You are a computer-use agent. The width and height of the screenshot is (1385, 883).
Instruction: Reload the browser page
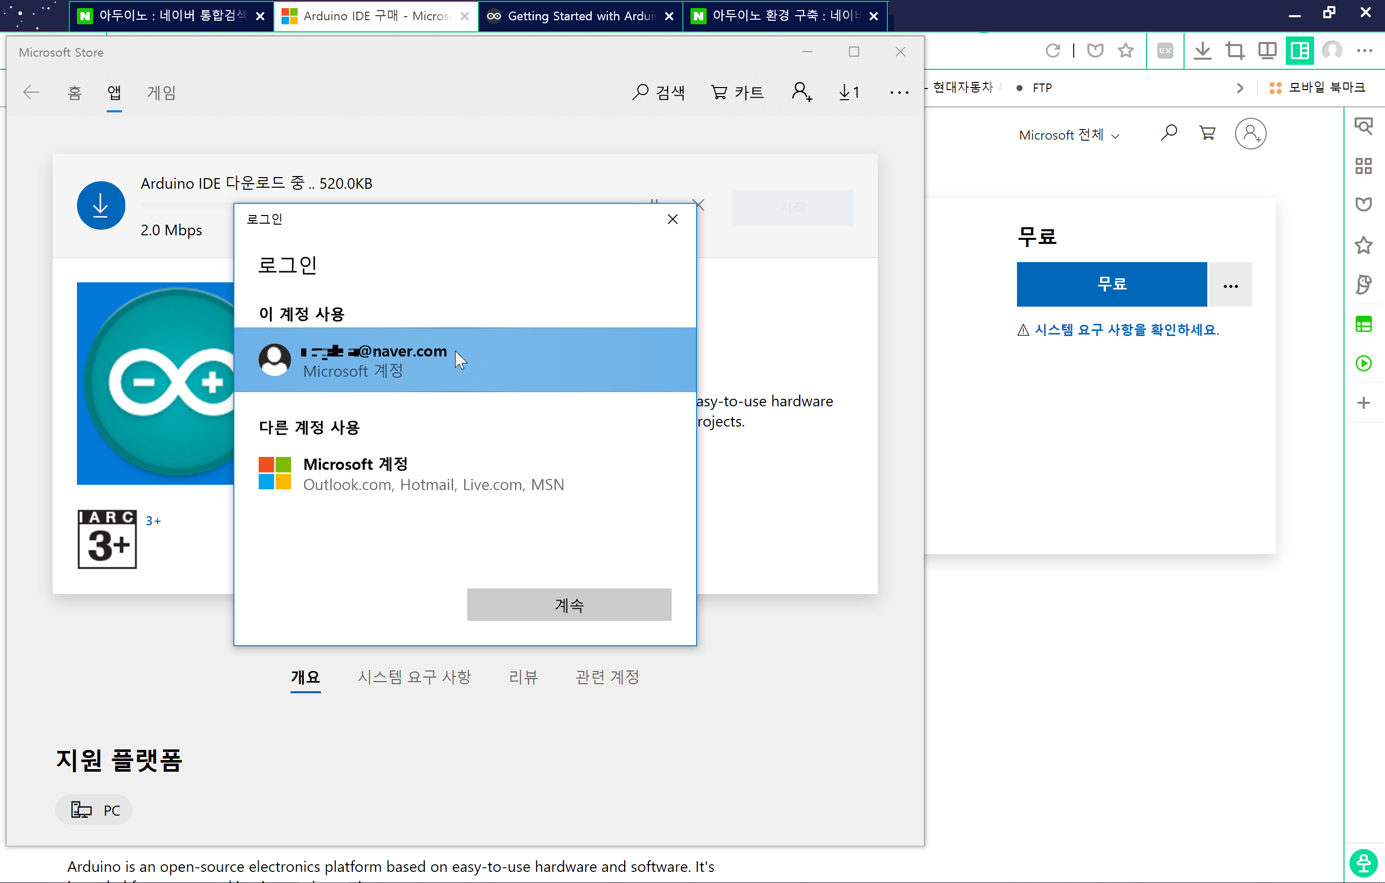coord(1052,51)
